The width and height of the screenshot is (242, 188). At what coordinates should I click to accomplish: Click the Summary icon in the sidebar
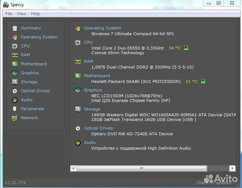[x=15, y=28]
